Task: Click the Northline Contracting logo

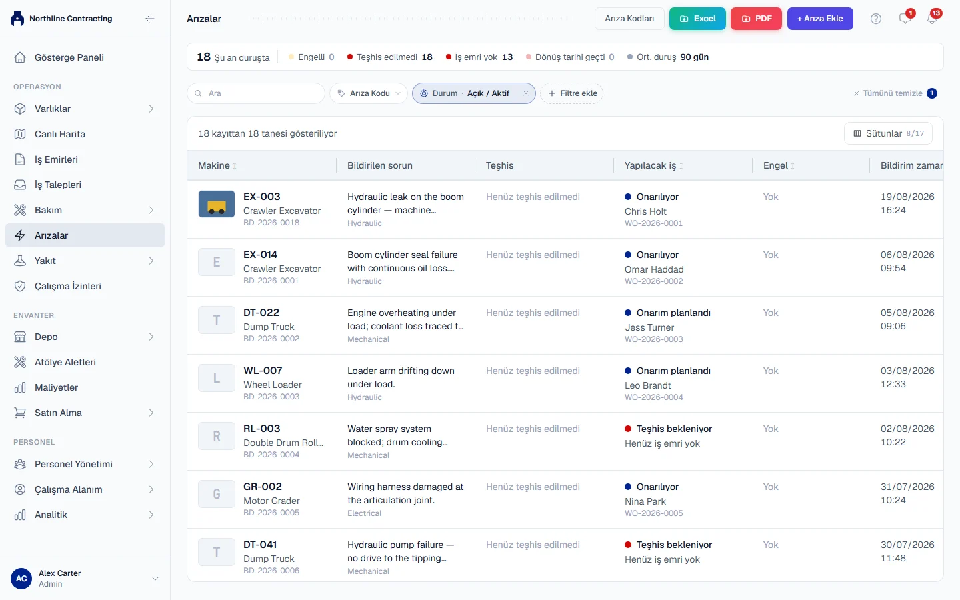Action: [x=17, y=19]
